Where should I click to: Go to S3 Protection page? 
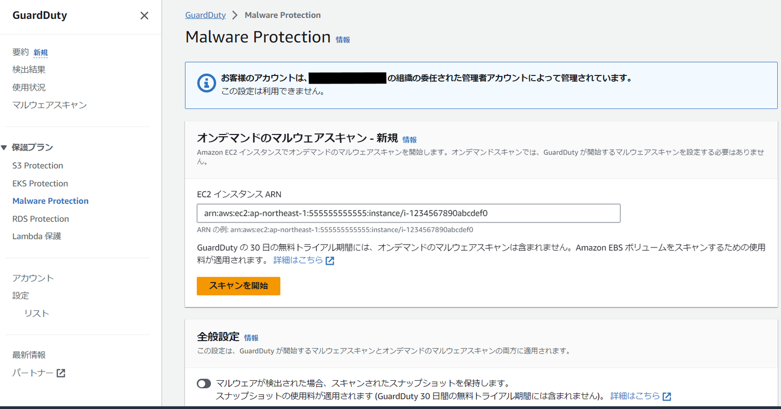(x=37, y=165)
